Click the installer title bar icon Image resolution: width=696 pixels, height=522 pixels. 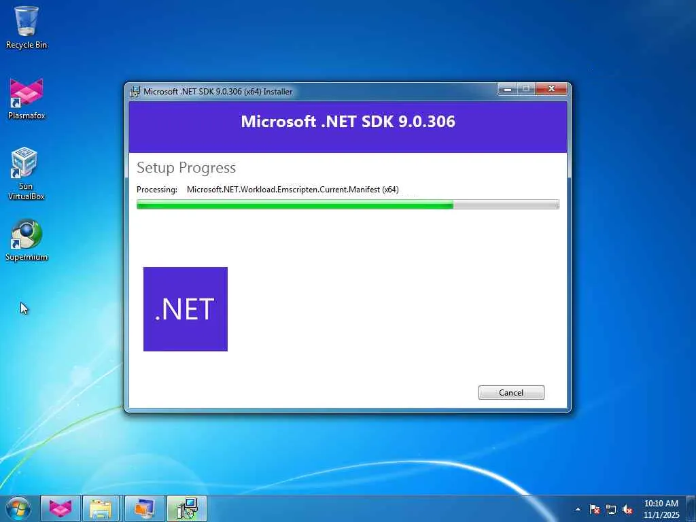point(135,92)
